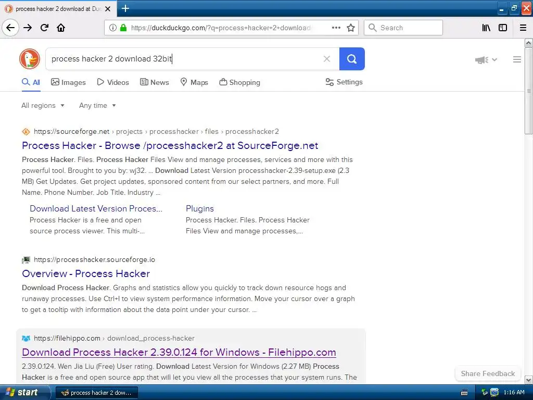Click the vertical scrollbar thumb

(x=528, y=91)
